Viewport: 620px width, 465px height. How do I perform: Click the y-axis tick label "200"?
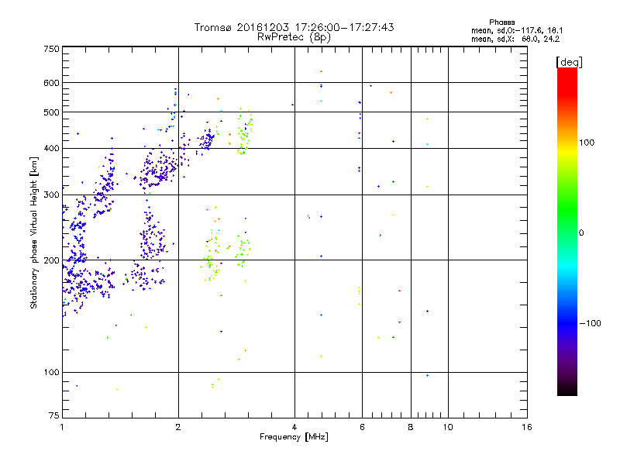coord(51,260)
